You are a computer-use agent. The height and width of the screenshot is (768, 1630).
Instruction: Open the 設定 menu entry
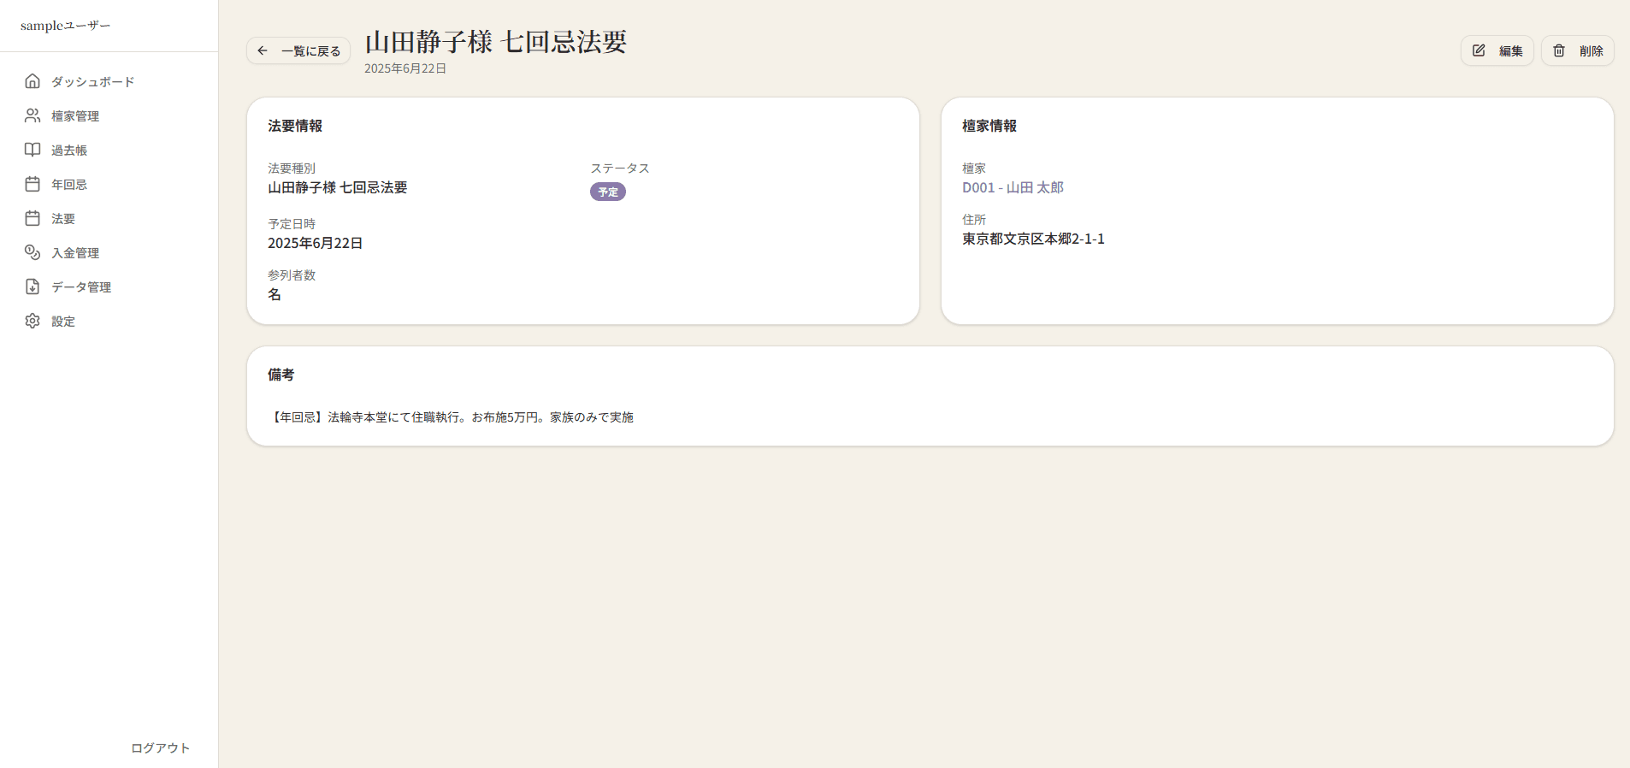[x=63, y=322]
